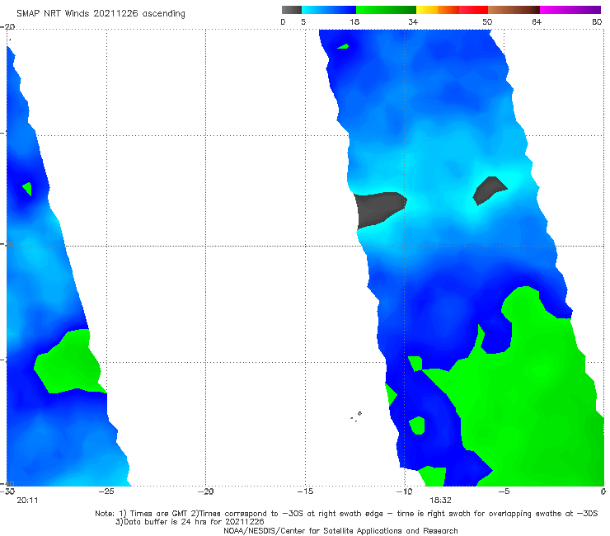This screenshot has height=536, width=610.
Task: Click the large dark gray calm patch at swath edge
Action: [x=381, y=209]
